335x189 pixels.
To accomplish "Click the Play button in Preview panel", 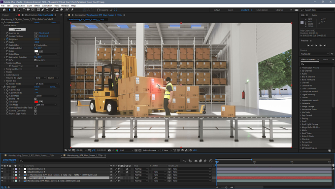I will 316,45.
